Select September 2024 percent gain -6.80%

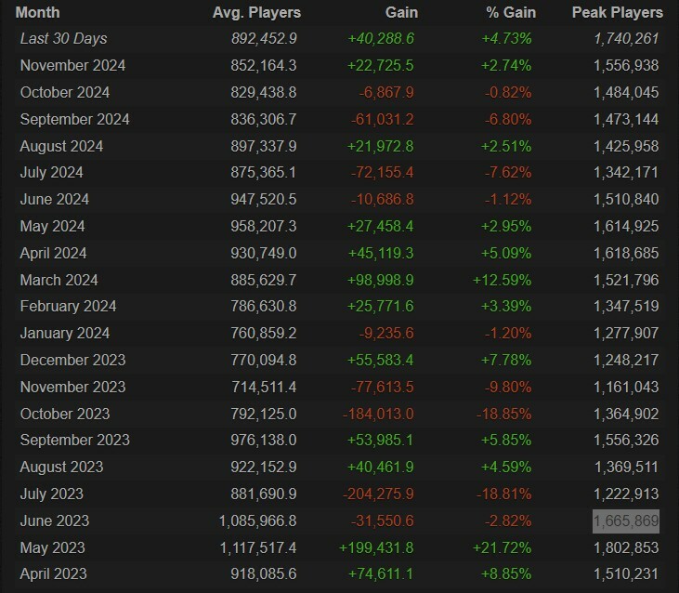508,119
